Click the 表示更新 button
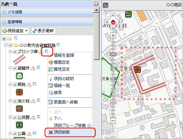Screen dimensions: 183x139 coord(44,31)
